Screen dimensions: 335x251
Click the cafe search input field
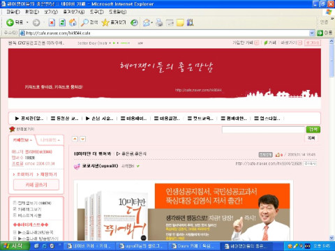(263, 130)
